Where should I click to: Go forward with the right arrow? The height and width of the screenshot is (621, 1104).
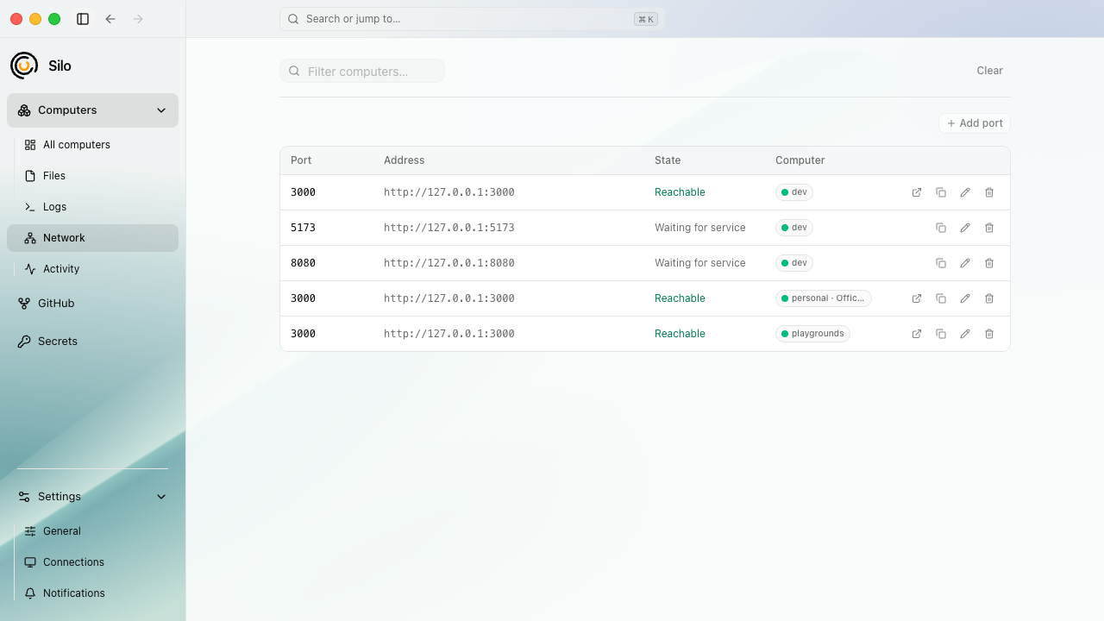tap(138, 19)
